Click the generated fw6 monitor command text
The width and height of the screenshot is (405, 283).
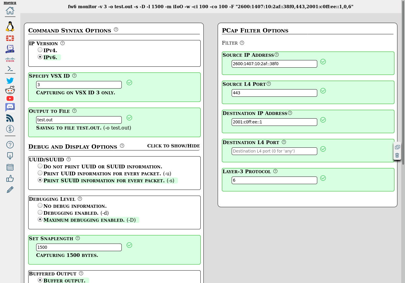click(x=211, y=7)
